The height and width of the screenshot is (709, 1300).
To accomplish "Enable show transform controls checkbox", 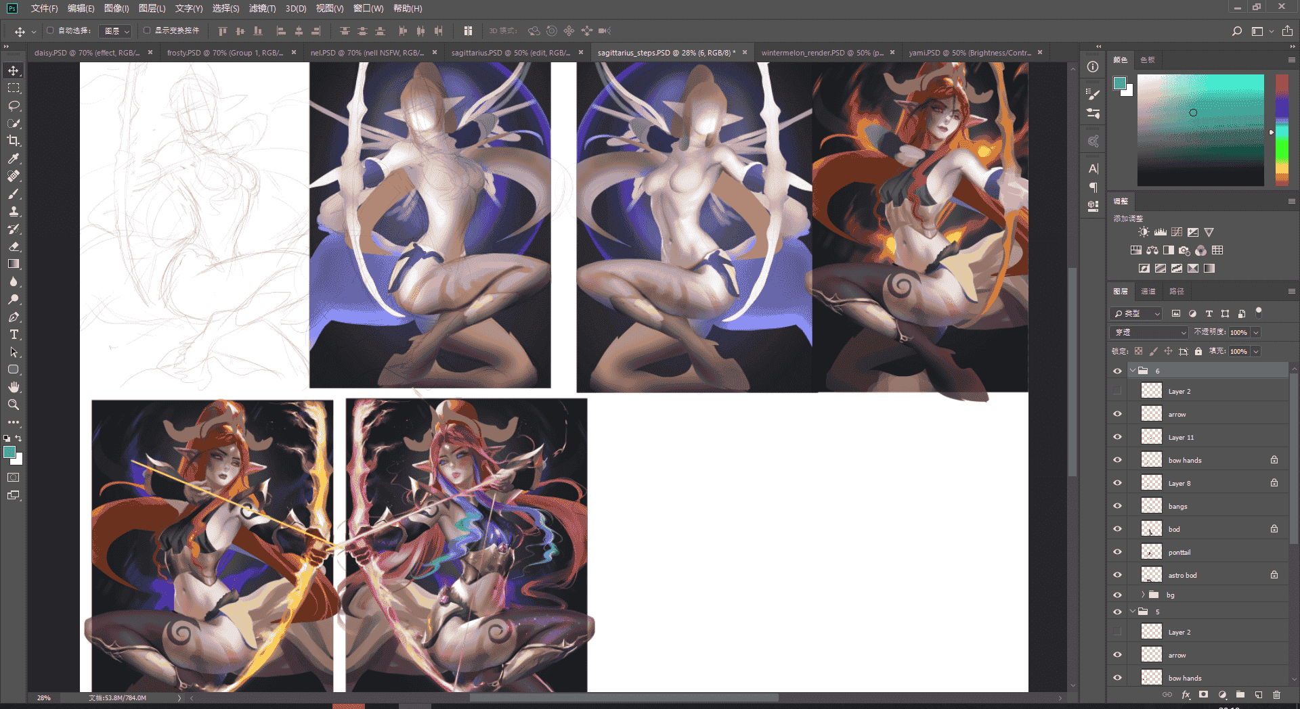I will click(x=147, y=30).
